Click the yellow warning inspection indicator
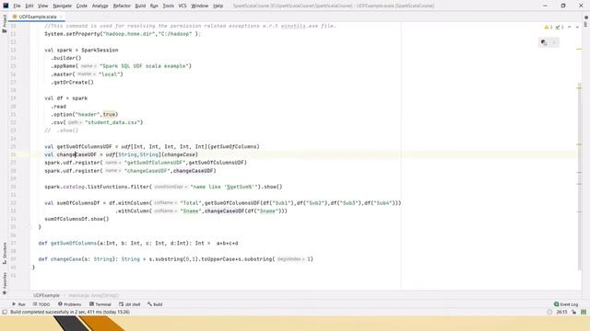Image resolution: width=590 pixels, height=331 pixels. point(549,27)
